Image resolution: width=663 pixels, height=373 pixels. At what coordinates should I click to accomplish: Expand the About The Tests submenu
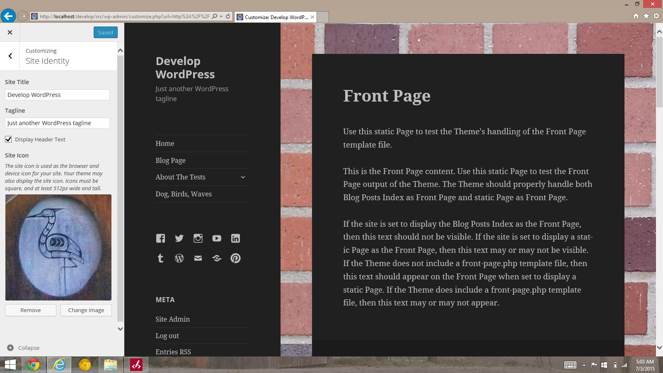pos(243,177)
